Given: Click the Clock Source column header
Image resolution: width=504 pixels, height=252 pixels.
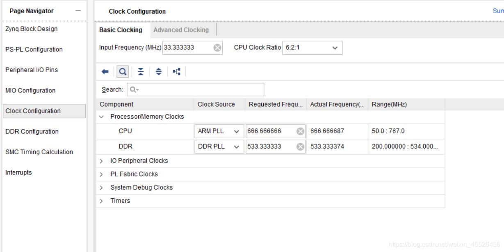Looking at the screenshot, I should 219,104.
